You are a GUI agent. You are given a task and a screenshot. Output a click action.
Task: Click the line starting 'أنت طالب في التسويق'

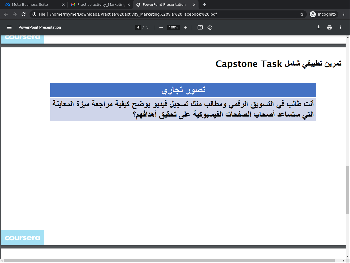coord(183,104)
